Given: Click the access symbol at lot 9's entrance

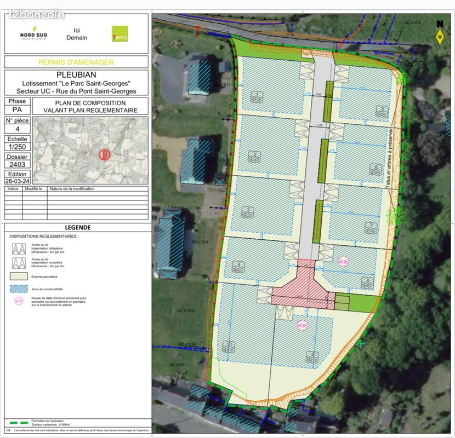Looking at the screenshot, I should [x=285, y=313].
